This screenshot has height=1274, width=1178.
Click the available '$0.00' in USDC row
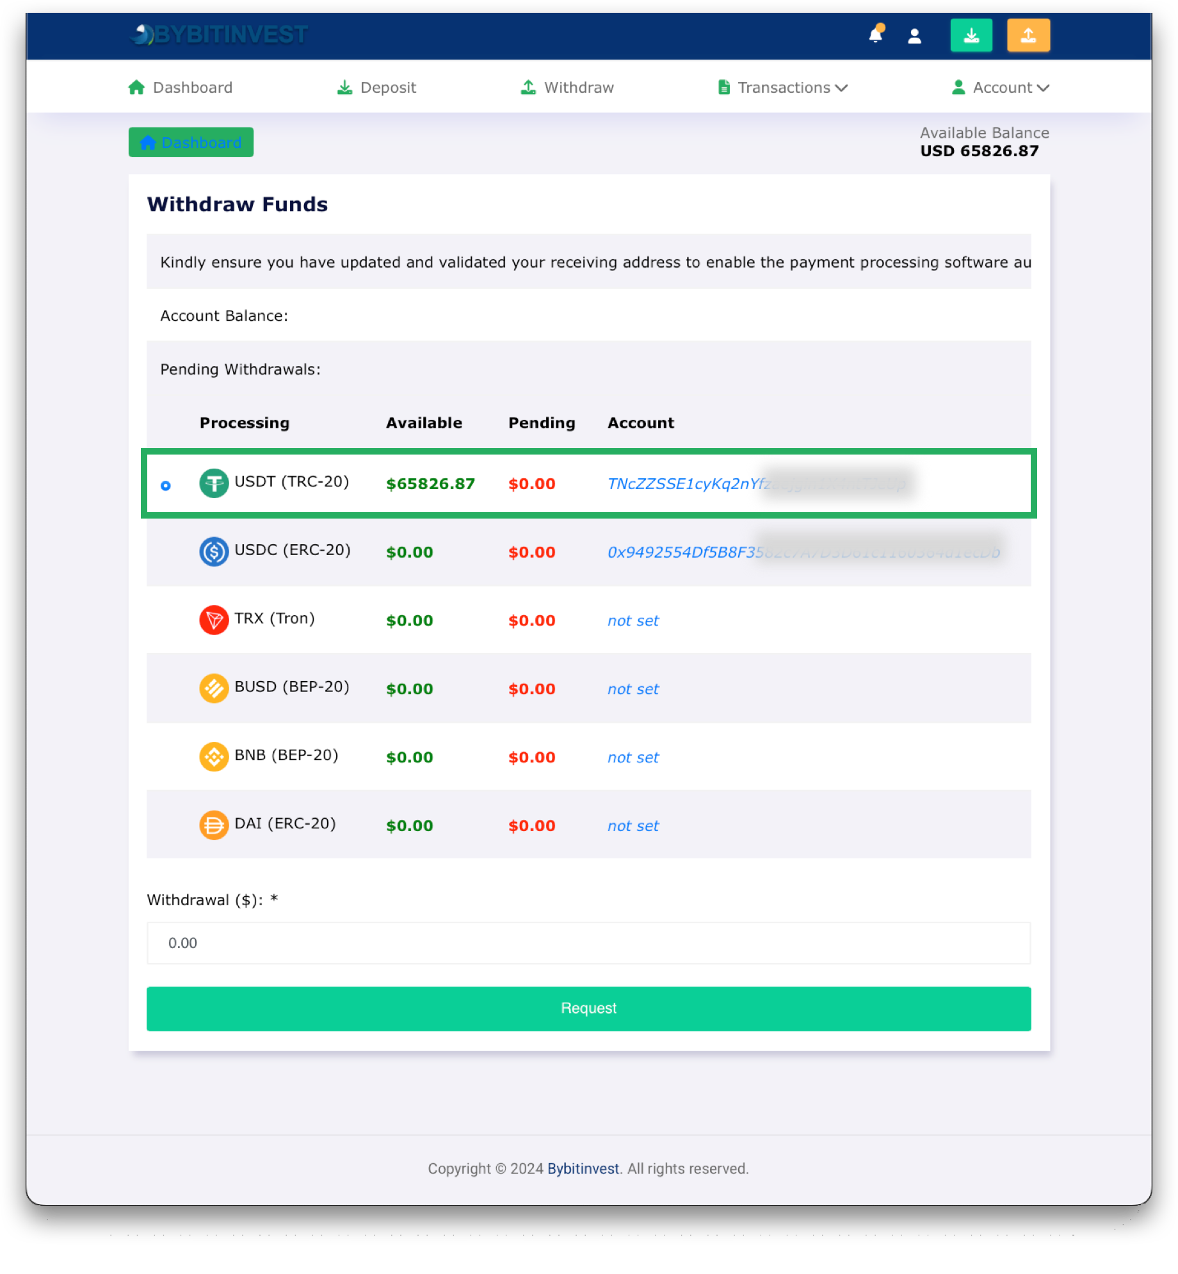click(409, 552)
